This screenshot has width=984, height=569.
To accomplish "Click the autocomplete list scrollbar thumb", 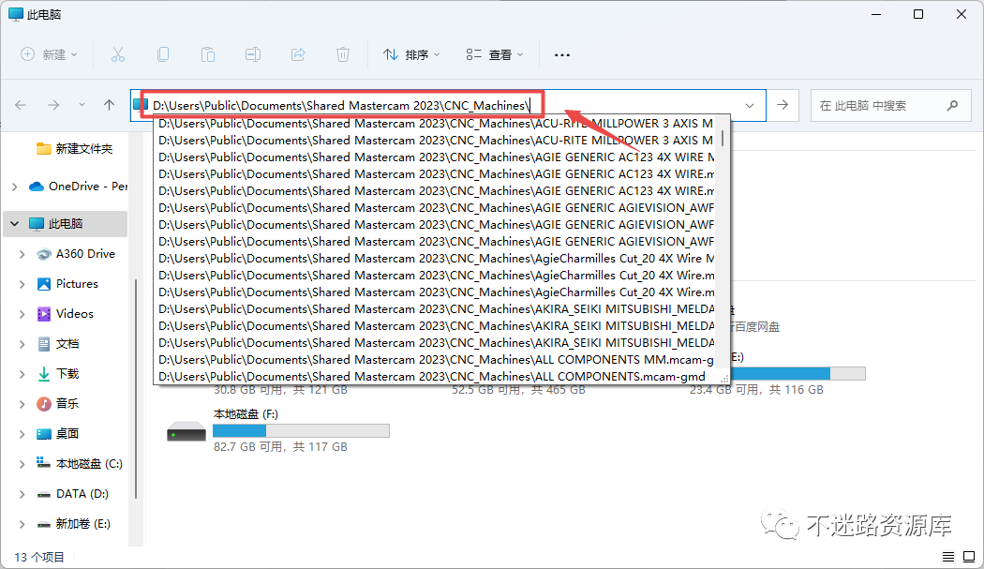I will pyautogui.click(x=723, y=138).
